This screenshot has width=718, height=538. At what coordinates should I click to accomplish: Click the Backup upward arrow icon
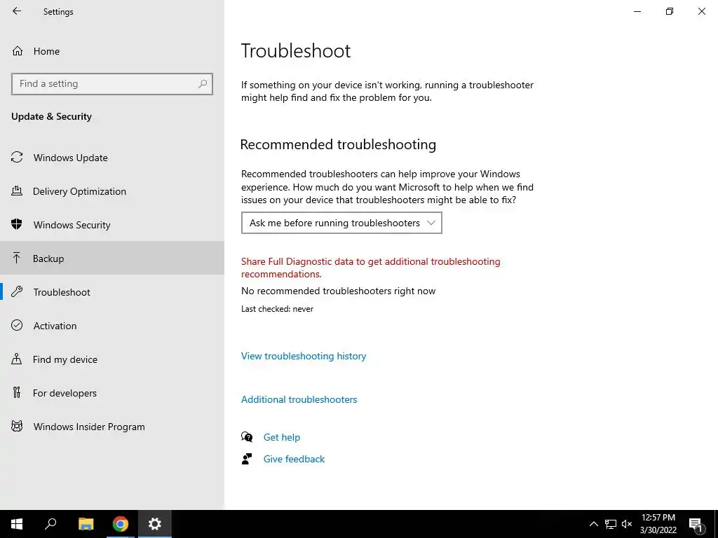[17, 258]
